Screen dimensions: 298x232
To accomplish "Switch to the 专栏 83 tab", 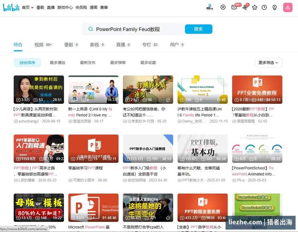I will tap(150, 45).
